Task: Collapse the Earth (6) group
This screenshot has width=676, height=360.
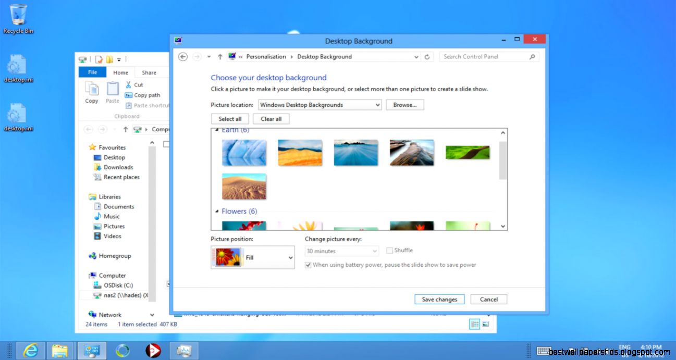Action: pyautogui.click(x=217, y=130)
